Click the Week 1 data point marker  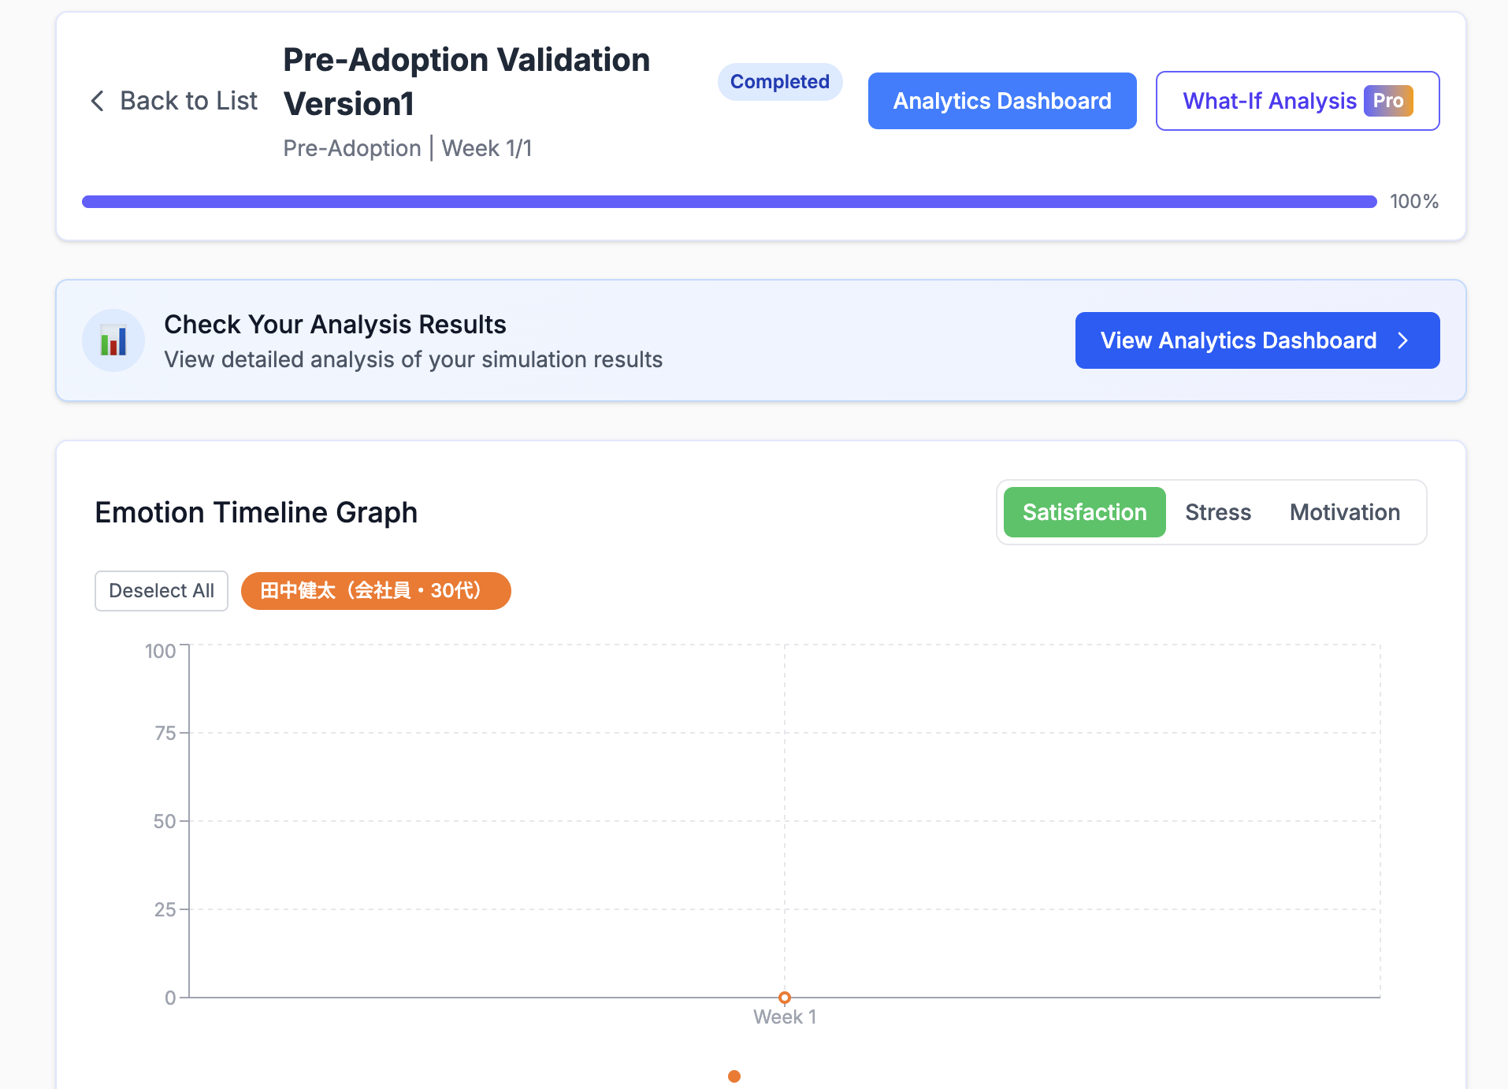pos(785,998)
